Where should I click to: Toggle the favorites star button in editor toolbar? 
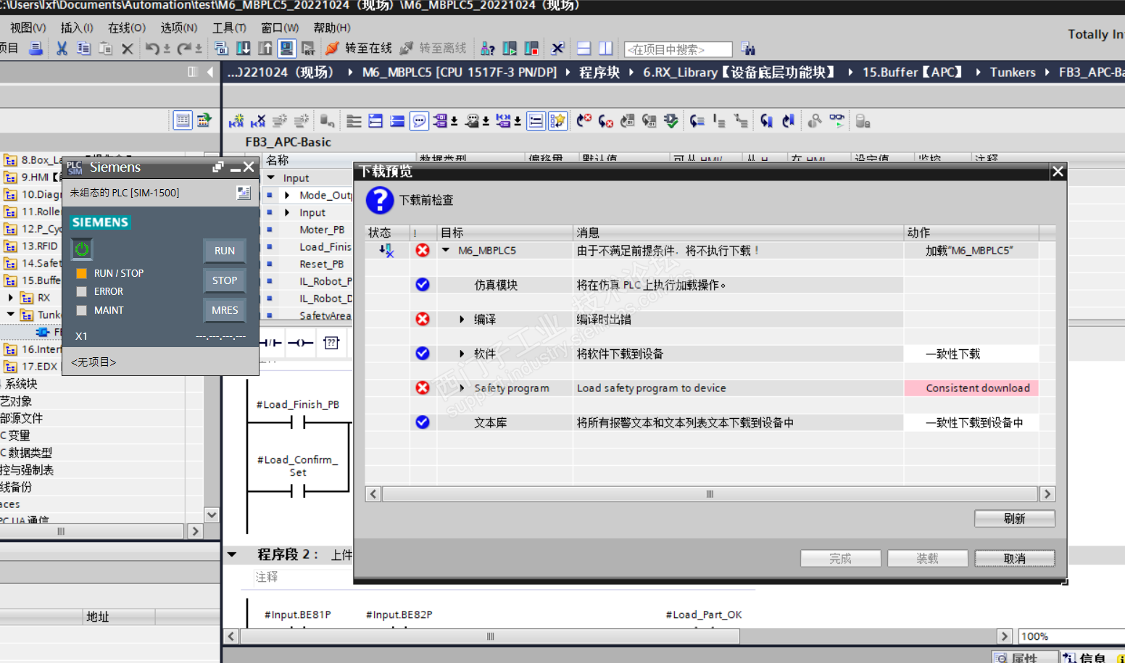click(x=557, y=121)
